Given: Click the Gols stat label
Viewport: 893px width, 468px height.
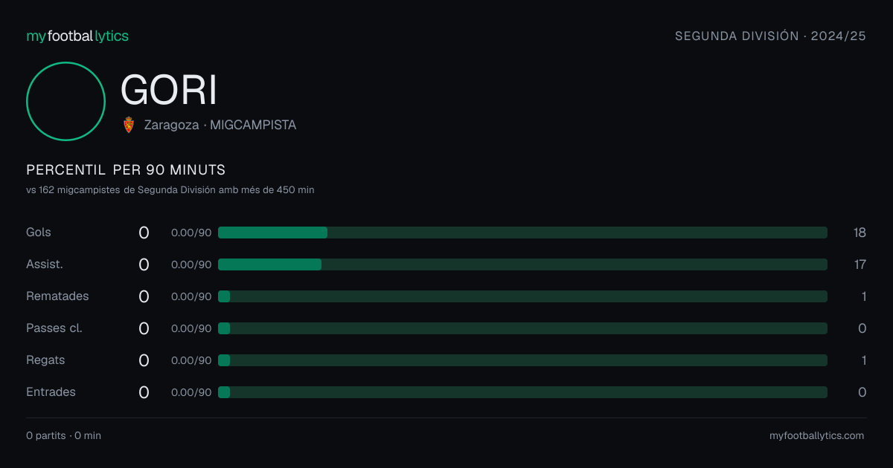Looking at the screenshot, I should pos(39,233).
